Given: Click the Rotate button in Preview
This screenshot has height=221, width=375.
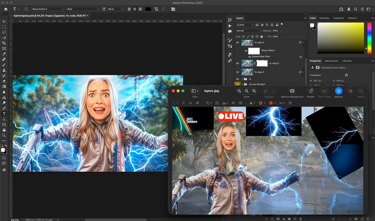Looking at the screenshot, I should [x=311, y=91].
